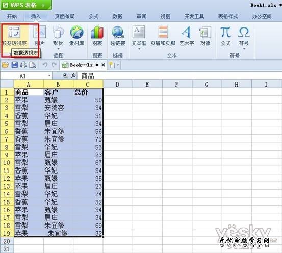This screenshot has height=253, width=282.
Task: Expand the new document dropdown arrow
Action: coord(118,65)
